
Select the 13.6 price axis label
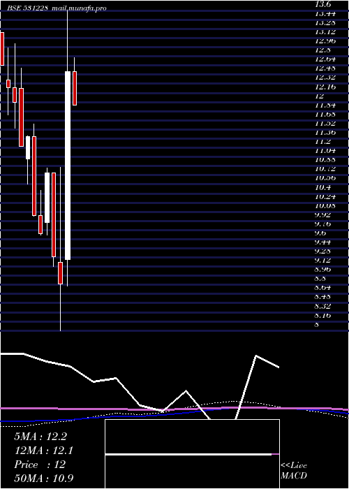(324, 4)
